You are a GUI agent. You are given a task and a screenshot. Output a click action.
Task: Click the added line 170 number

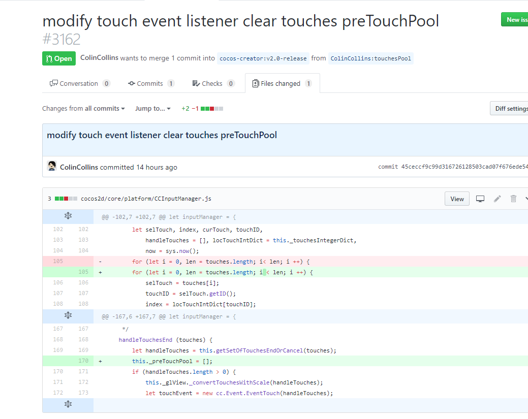point(83,361)
